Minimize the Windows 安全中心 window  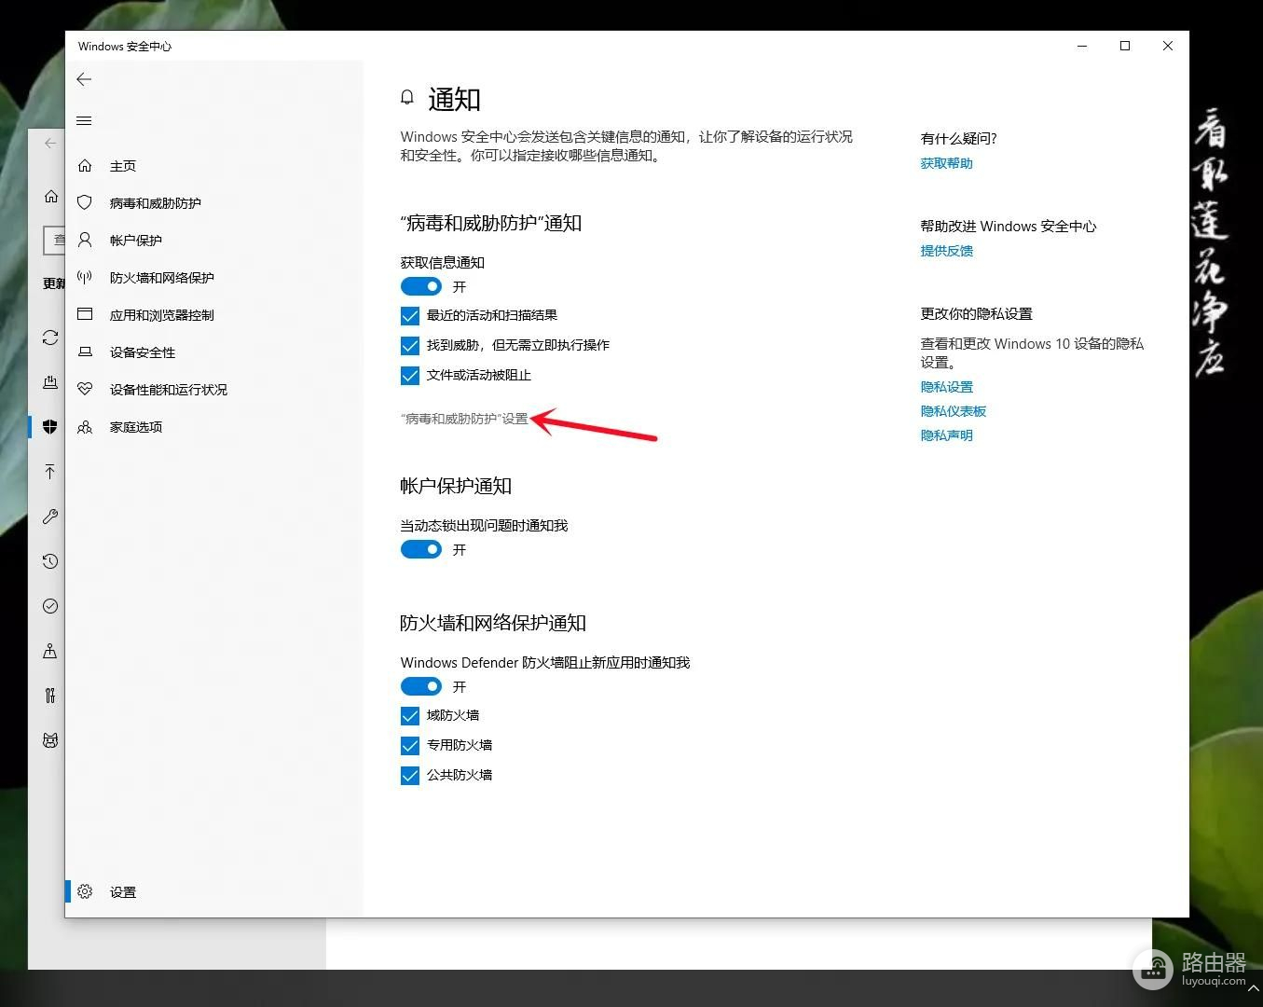pos(1082,46)
